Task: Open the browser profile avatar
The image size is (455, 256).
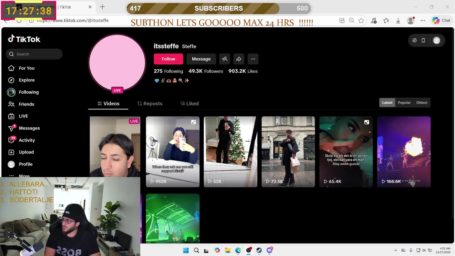Action: 411,21
